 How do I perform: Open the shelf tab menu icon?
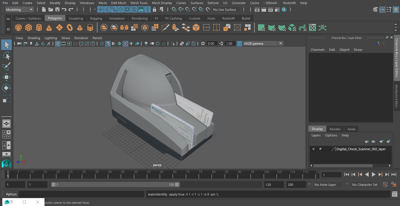click(x=8, y=19)
